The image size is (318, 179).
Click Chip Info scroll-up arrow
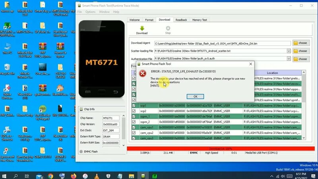click(x=124, y=116)
